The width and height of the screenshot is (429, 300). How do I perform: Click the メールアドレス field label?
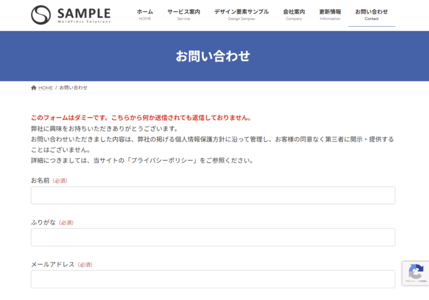(53, 264)
